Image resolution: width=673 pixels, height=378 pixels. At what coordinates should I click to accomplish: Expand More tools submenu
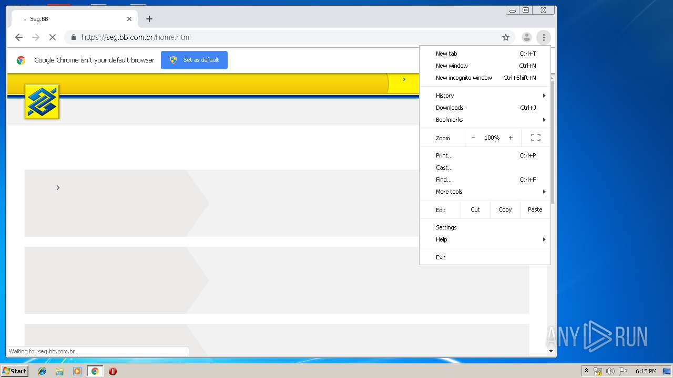pos(485,192)
